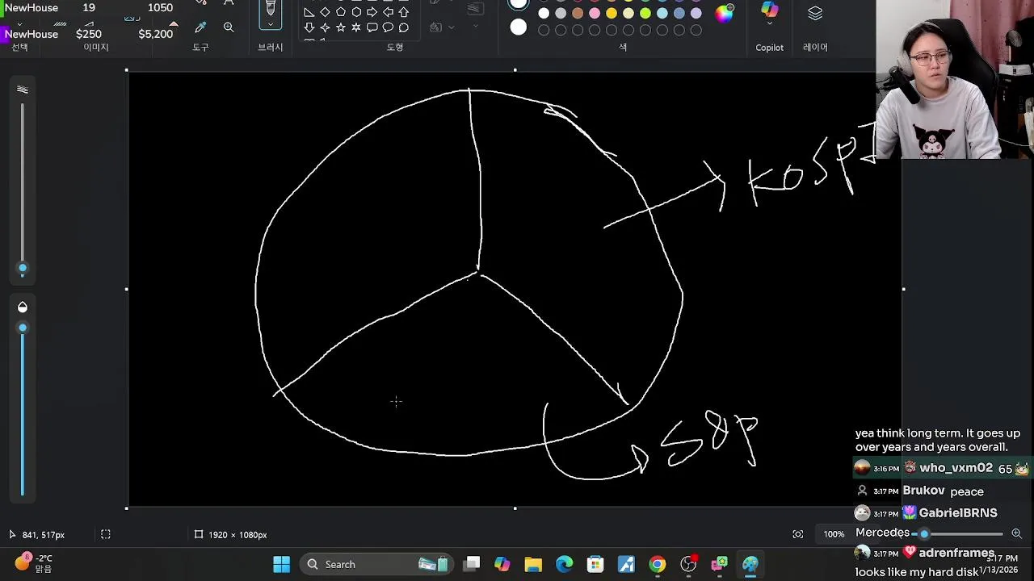Open the edit colors wheel
1034x581 pixels.
pyautogui.click(x=725, y=14)
